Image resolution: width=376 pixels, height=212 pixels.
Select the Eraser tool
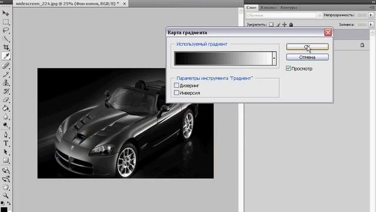click(x=6, y=100)
